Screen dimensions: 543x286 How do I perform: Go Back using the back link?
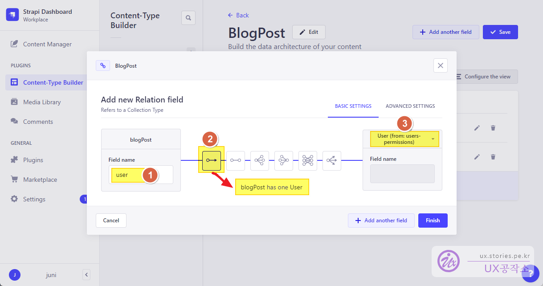coord(238,15)
